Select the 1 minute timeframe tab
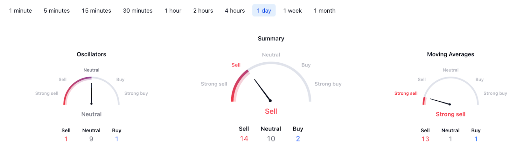 [20, 11]
